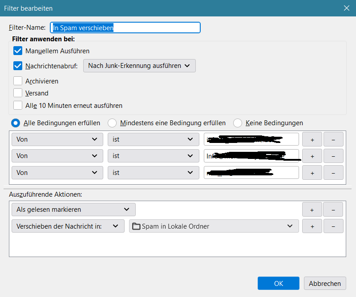The image size is (356, 297).
Task: Remove the third Von condition row
Action: pos(333,172)
